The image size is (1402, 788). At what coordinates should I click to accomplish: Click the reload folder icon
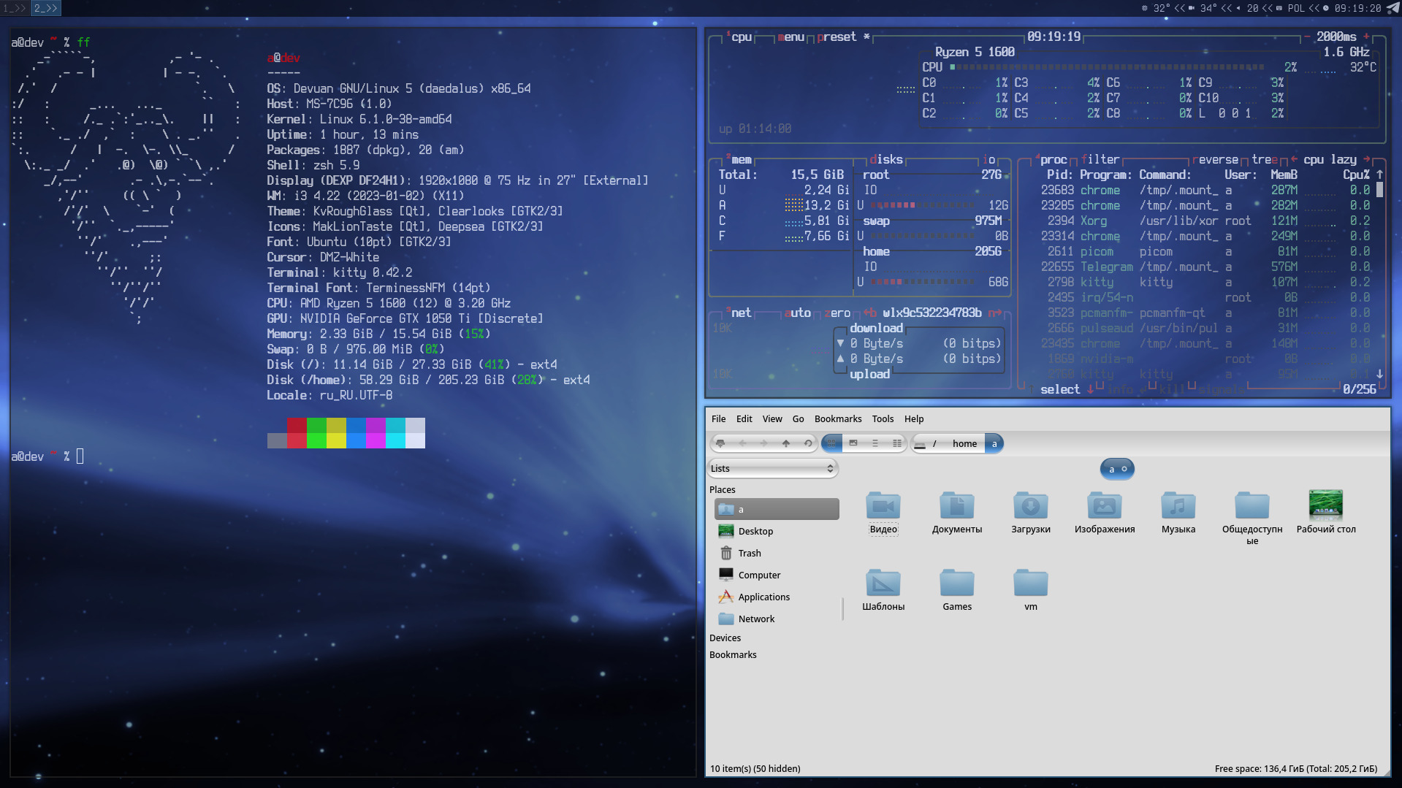click(x=808, y=443)
